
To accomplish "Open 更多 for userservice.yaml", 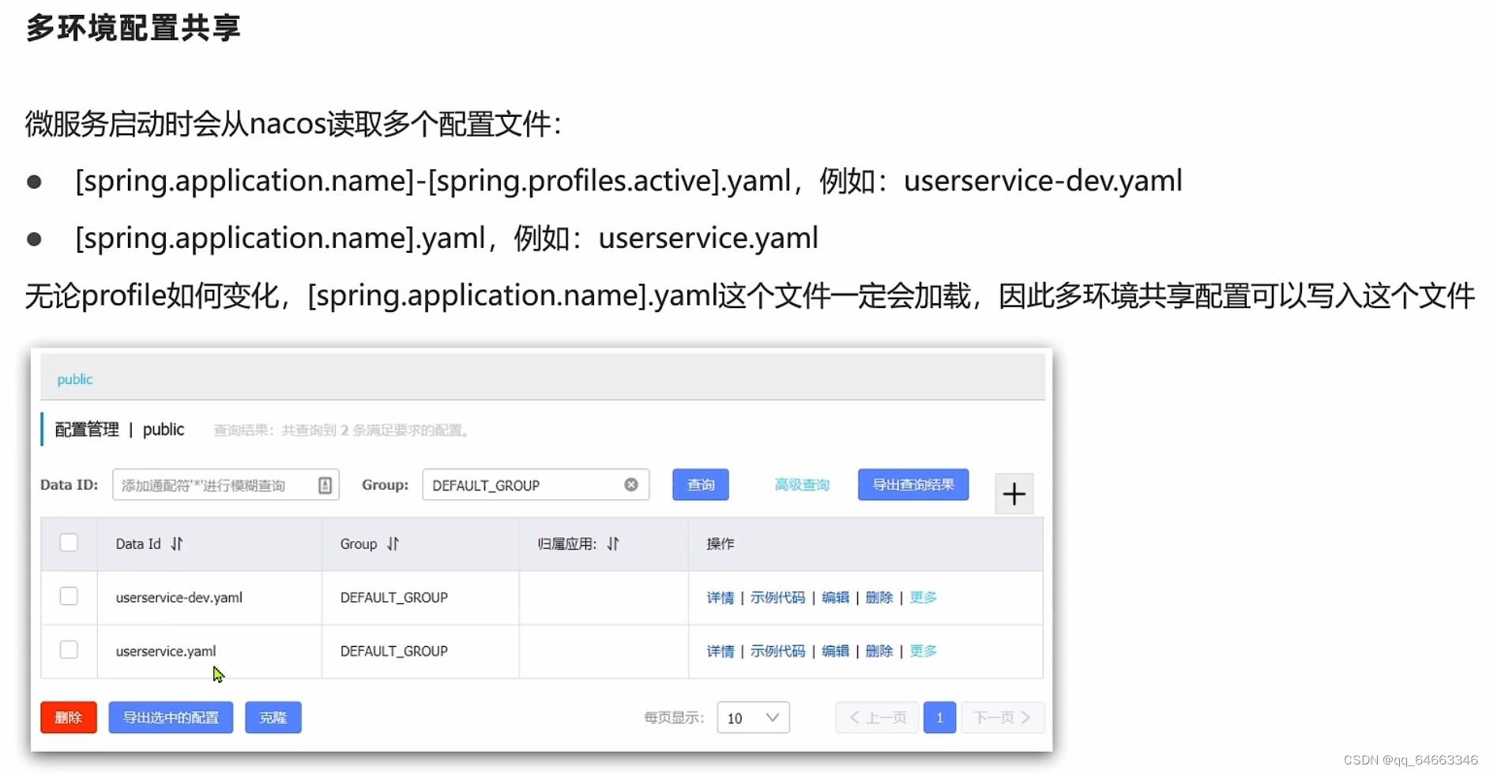I will pyautogui.click(x=923, y=652).
